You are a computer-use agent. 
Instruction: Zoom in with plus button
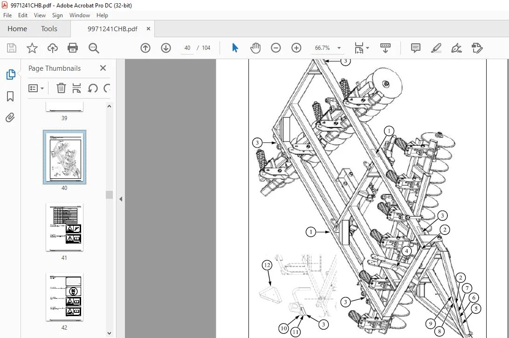click(x=296, y=48)
